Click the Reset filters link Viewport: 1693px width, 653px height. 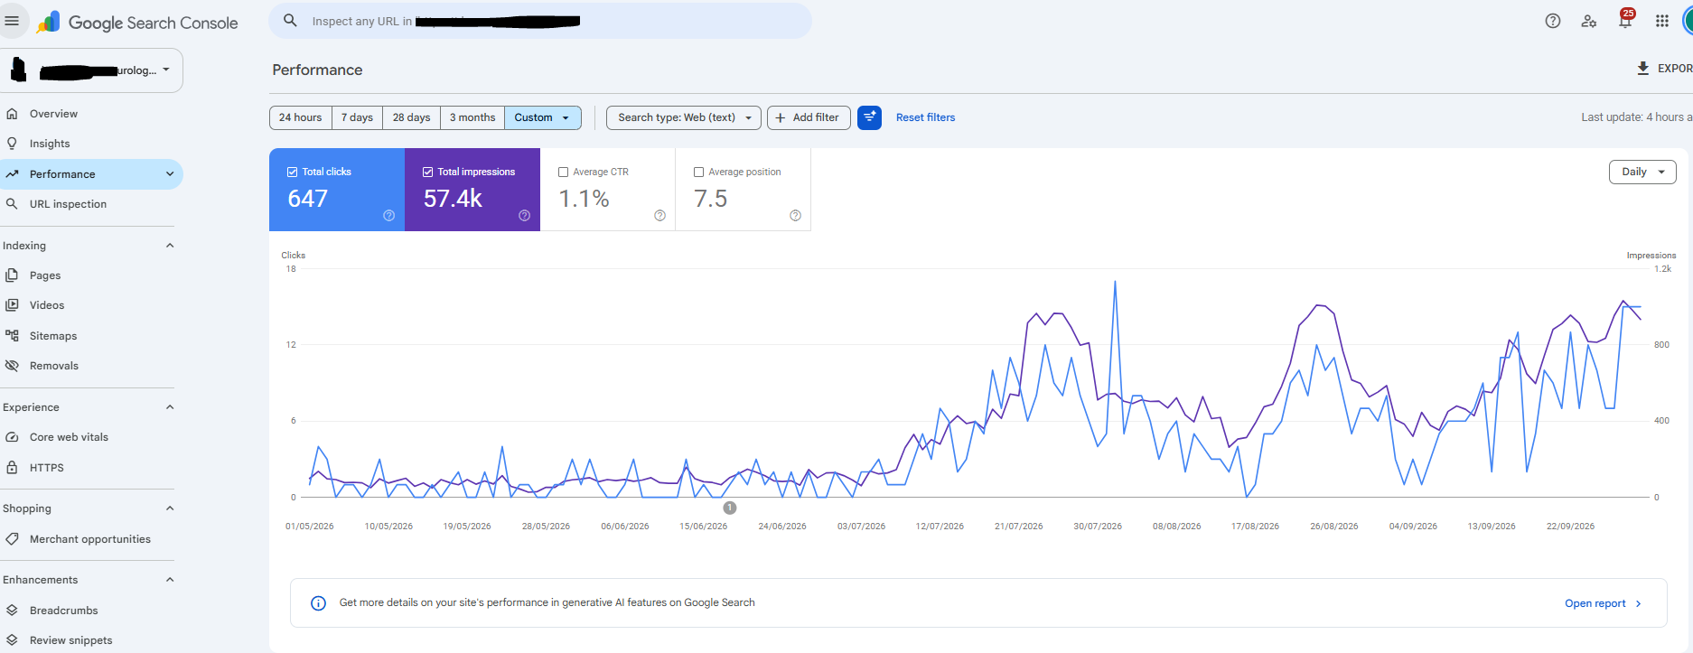click(925, 117)
